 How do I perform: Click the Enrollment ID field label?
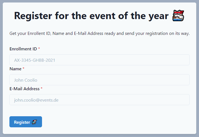pyautogui.click(x=23, y=49)
